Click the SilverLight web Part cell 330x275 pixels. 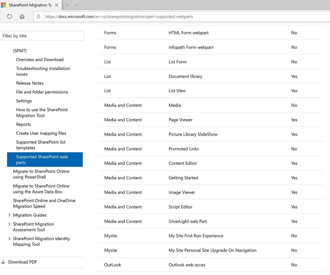[188, 221]
